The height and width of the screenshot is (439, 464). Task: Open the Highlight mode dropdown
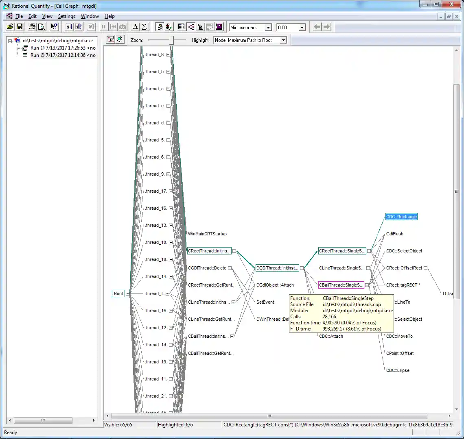[x=283, y=40]
